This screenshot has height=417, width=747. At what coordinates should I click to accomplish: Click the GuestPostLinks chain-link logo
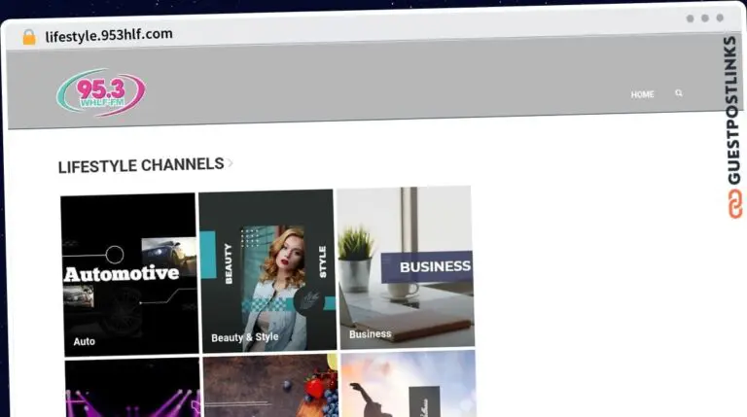734,204
